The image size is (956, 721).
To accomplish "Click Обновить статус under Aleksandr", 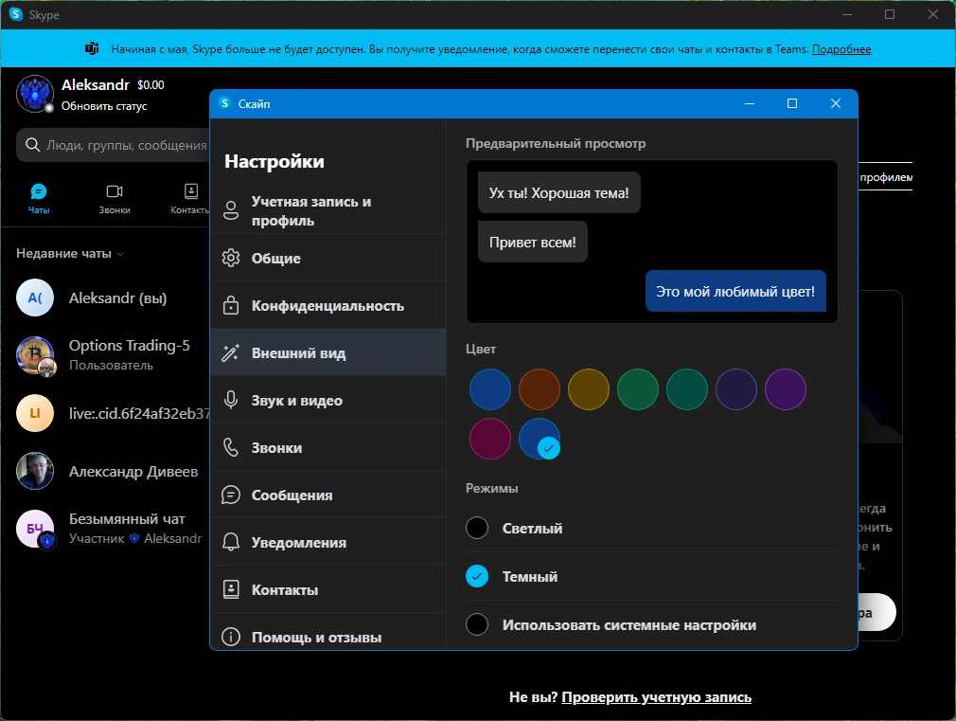I will (104, 106).
